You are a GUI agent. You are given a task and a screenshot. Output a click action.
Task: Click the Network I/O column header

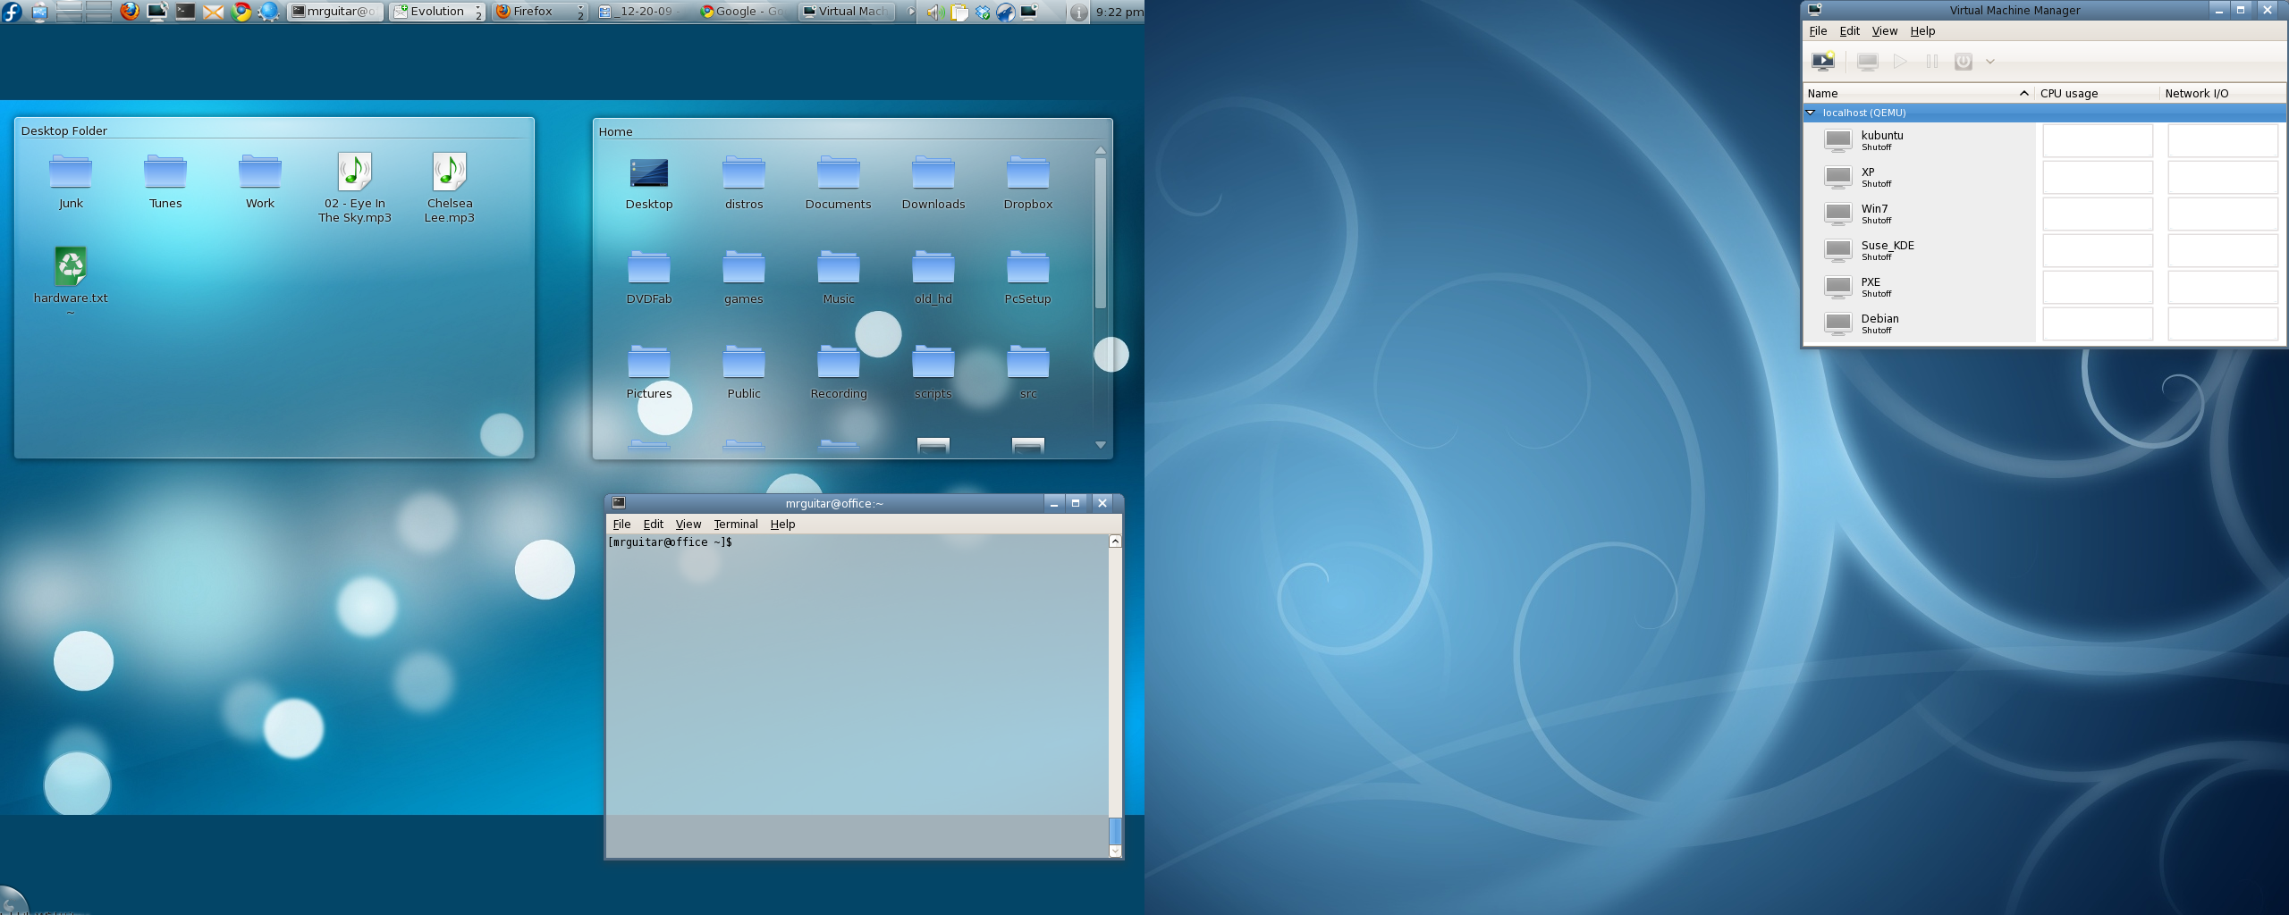(x=2223, y=93)
